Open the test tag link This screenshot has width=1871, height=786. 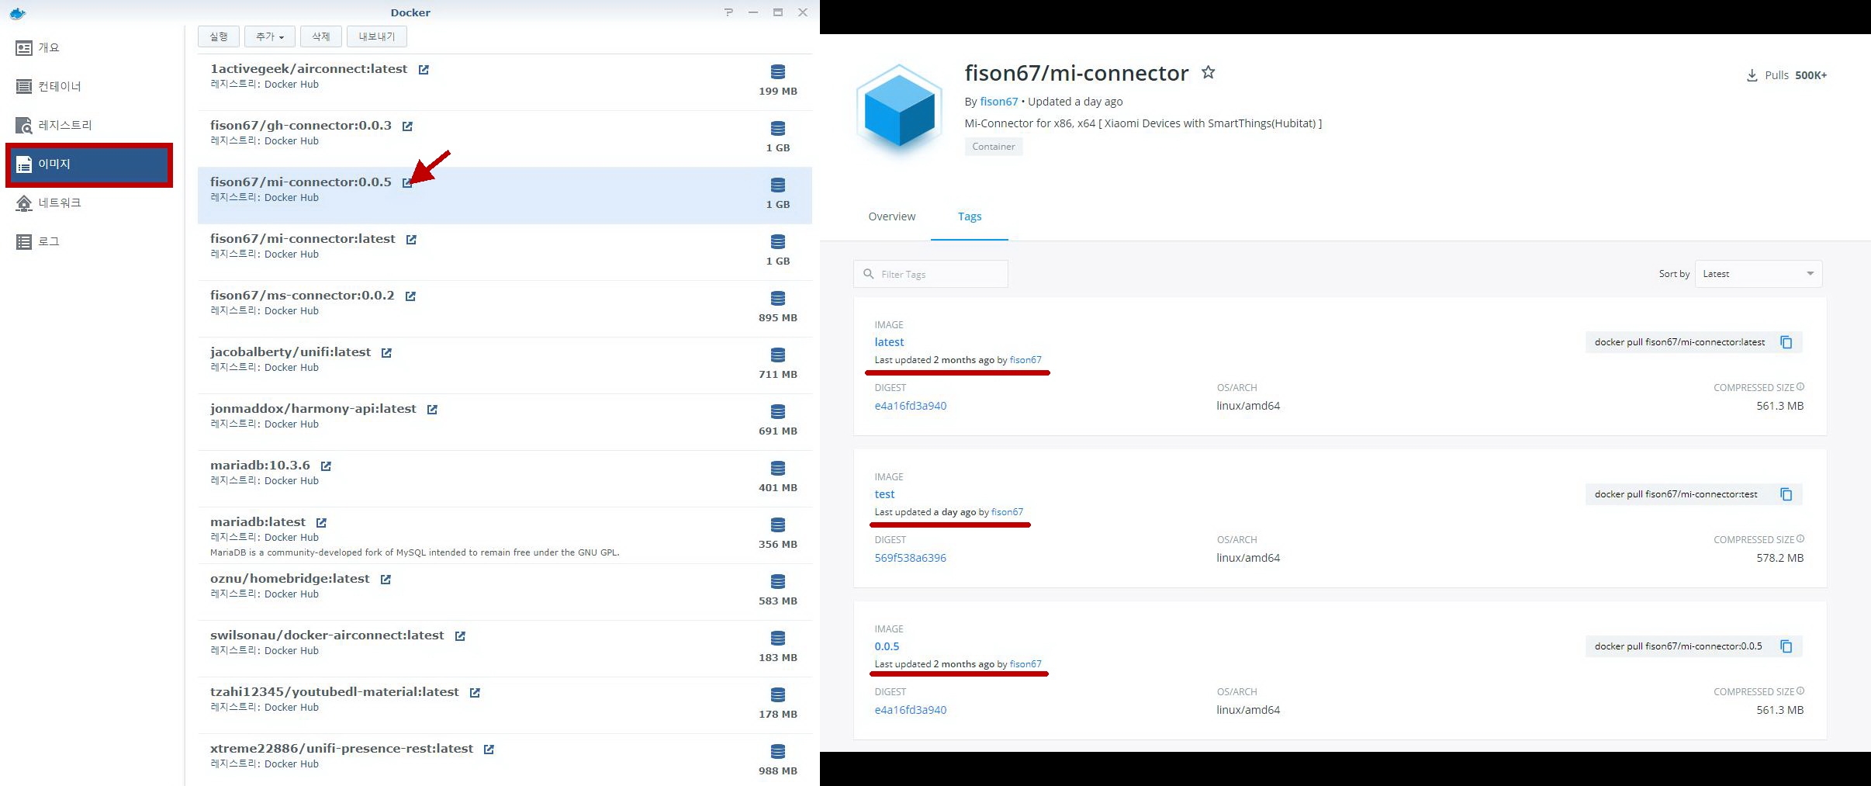(884, 494)
